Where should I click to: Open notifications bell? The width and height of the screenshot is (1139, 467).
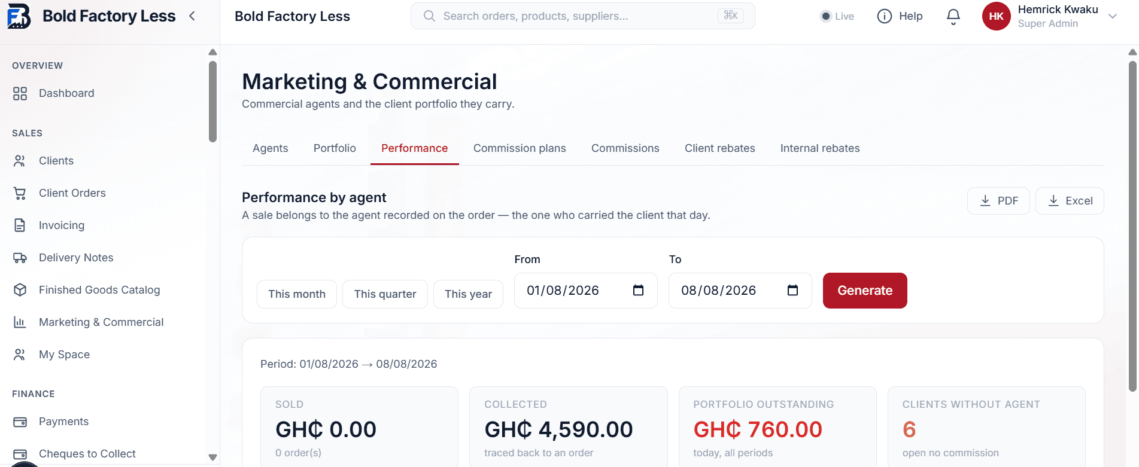pyautogui.click(x=953, y=16)
